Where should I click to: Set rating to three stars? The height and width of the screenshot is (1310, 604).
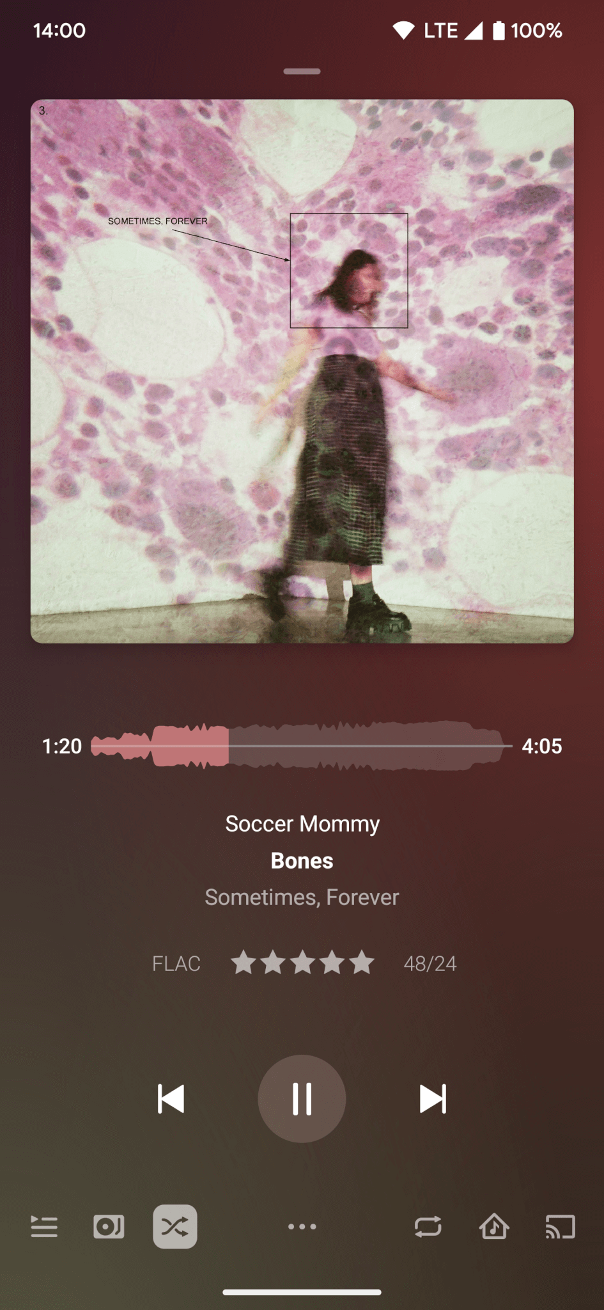[x=302, y=962]
